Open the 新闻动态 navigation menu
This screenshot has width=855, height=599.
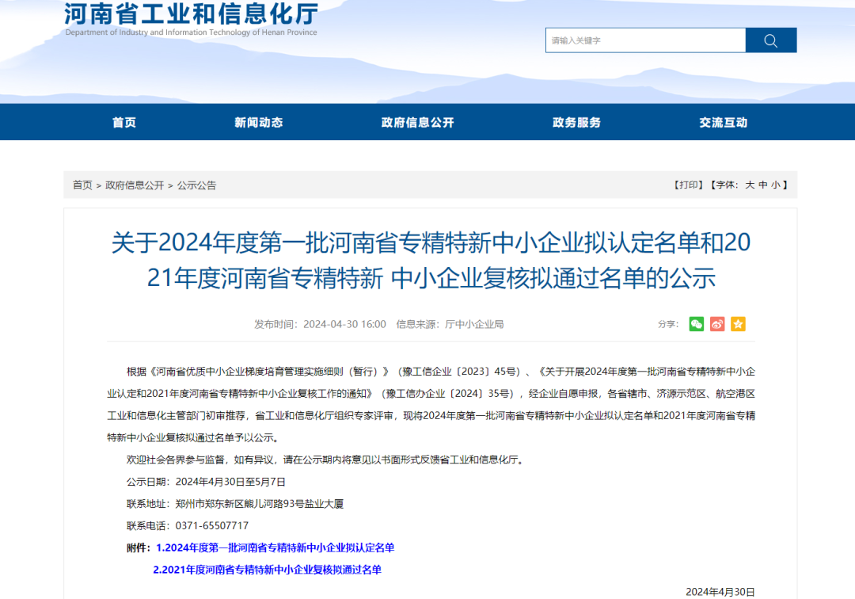pyautogui.click(x=259, y=122)
